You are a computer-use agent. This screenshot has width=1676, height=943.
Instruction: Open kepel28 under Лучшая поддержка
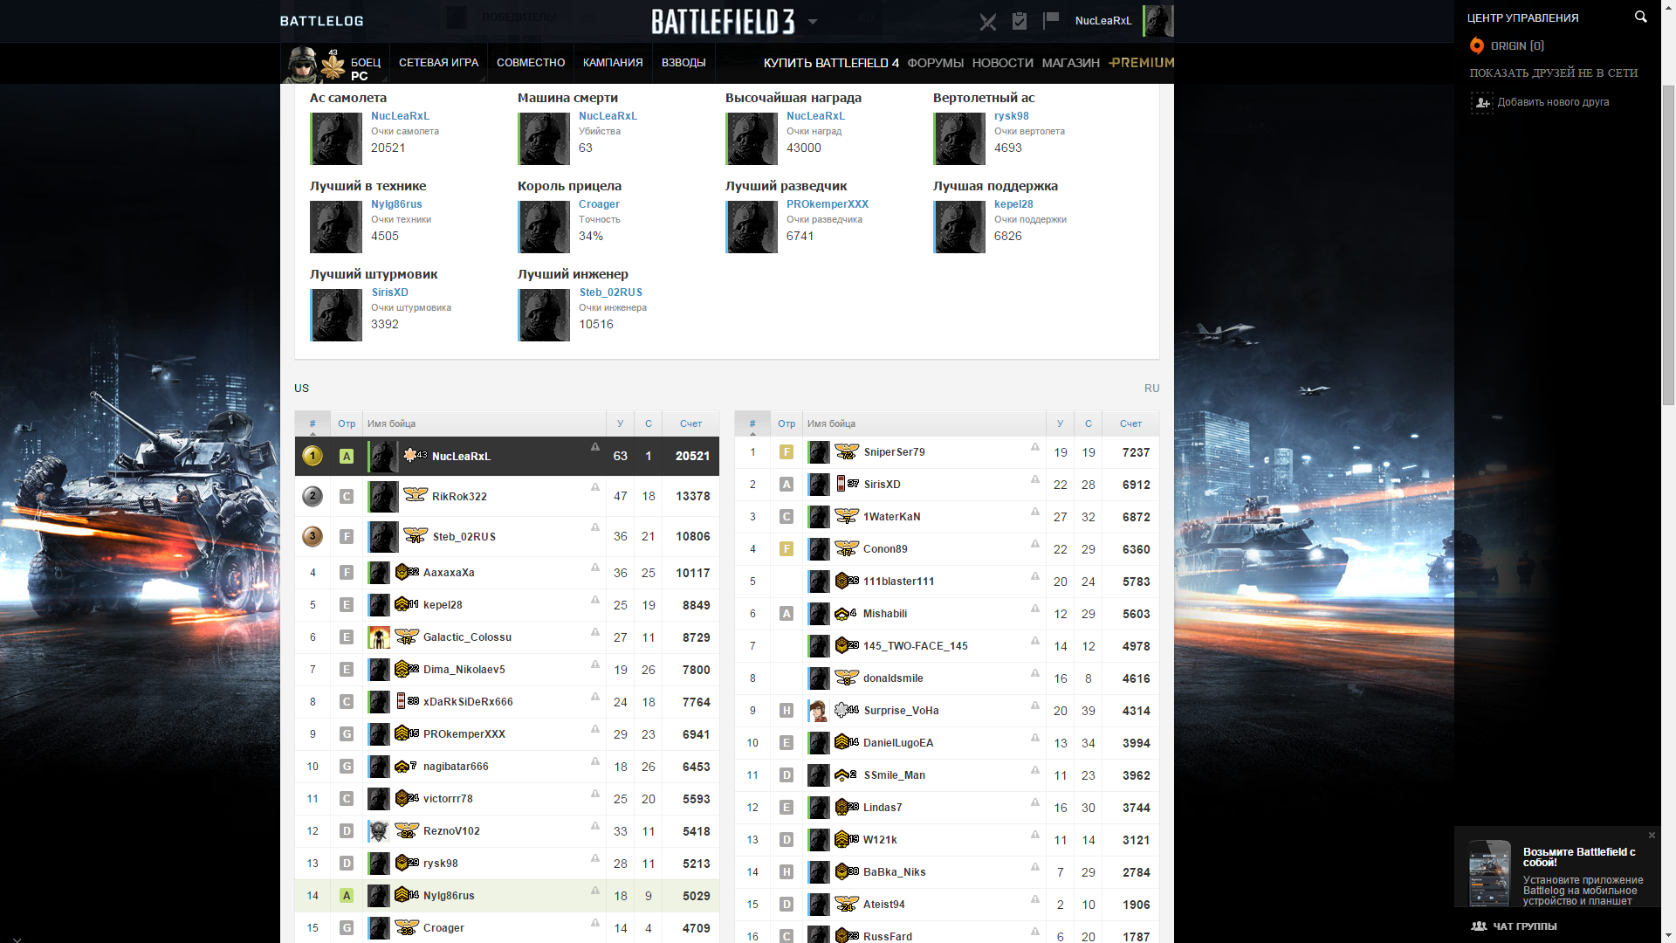click(x=1013, y=204)
